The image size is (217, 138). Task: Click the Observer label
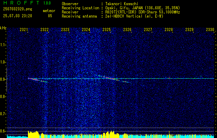tap(70, 4)
